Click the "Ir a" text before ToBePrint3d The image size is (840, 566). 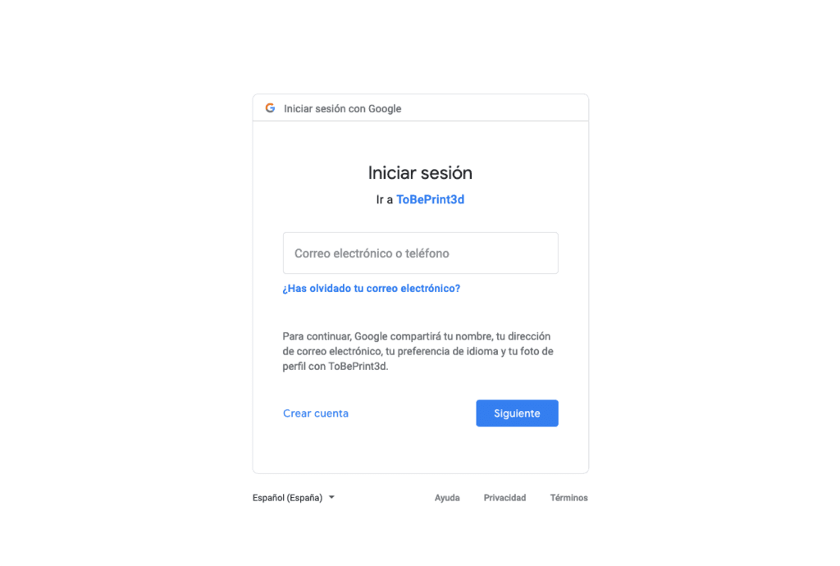pyautogui.click(x=385, y=199)
